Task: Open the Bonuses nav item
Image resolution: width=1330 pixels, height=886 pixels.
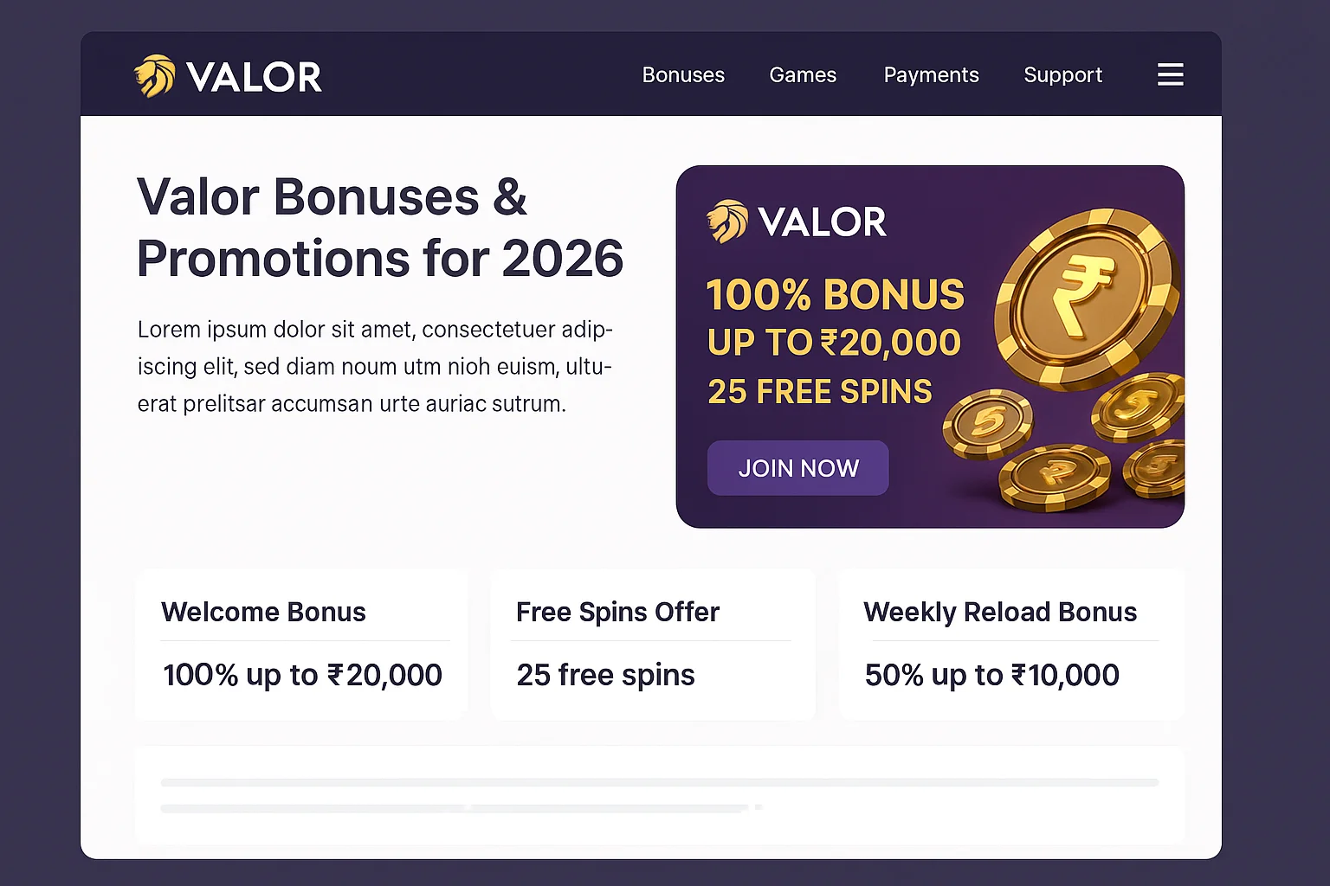Action: [x=683, y=75]
